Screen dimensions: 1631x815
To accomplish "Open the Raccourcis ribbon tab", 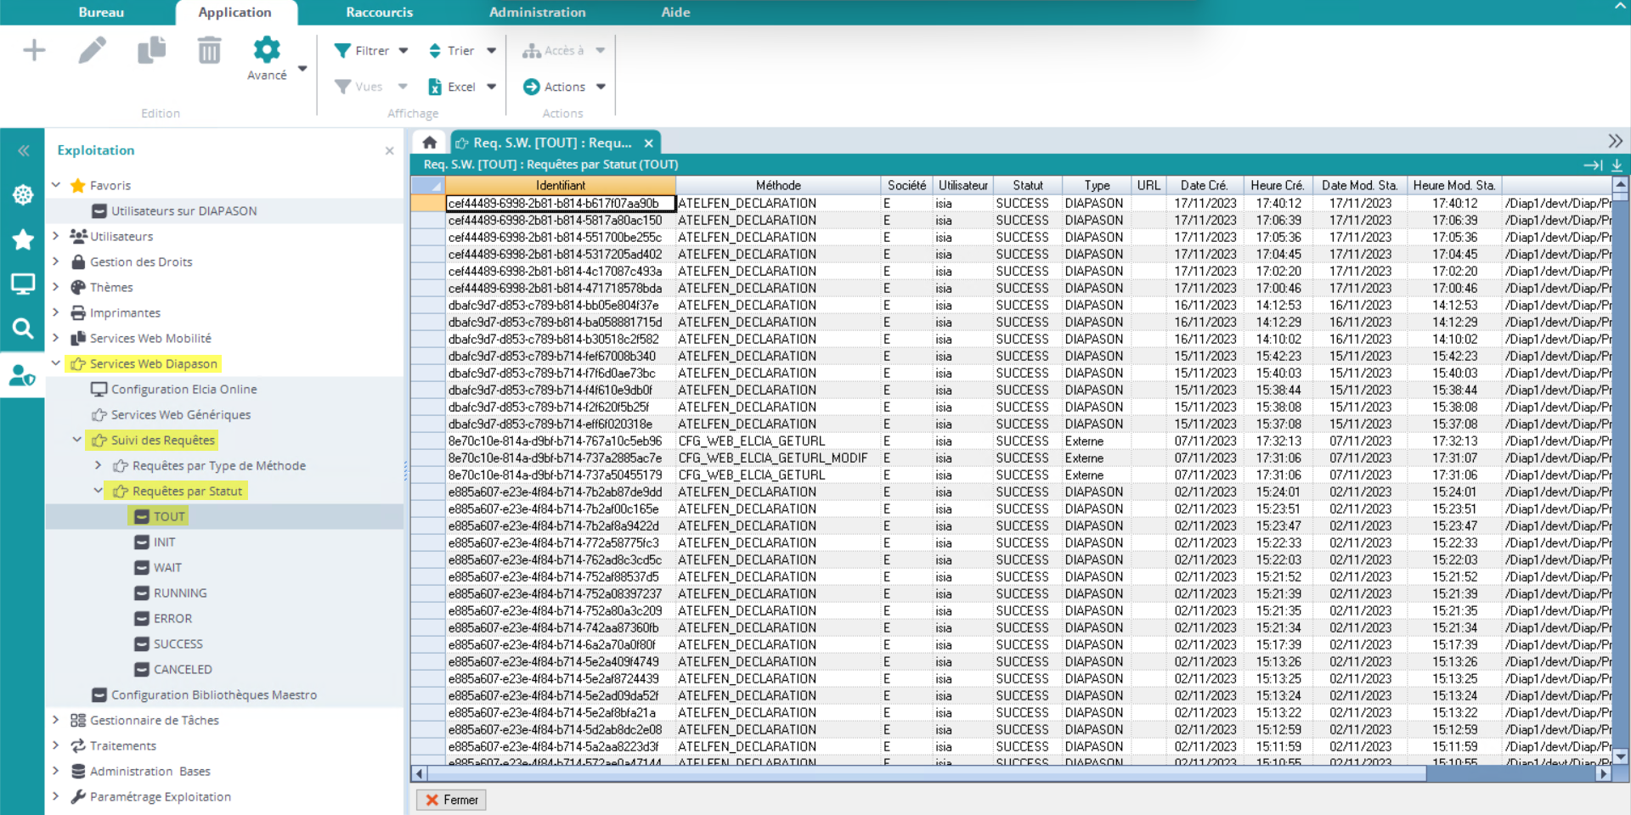I will click(x=379, y=12).
